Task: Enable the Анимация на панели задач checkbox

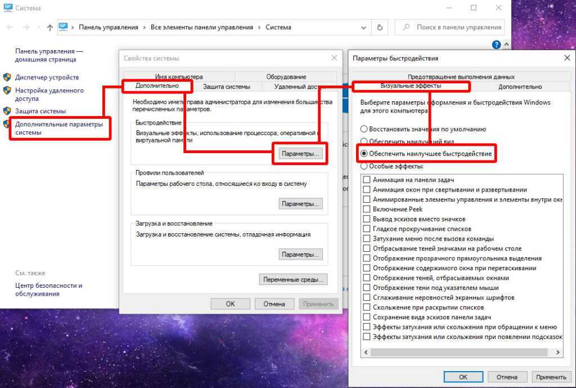Action: [x=367, y=180]
